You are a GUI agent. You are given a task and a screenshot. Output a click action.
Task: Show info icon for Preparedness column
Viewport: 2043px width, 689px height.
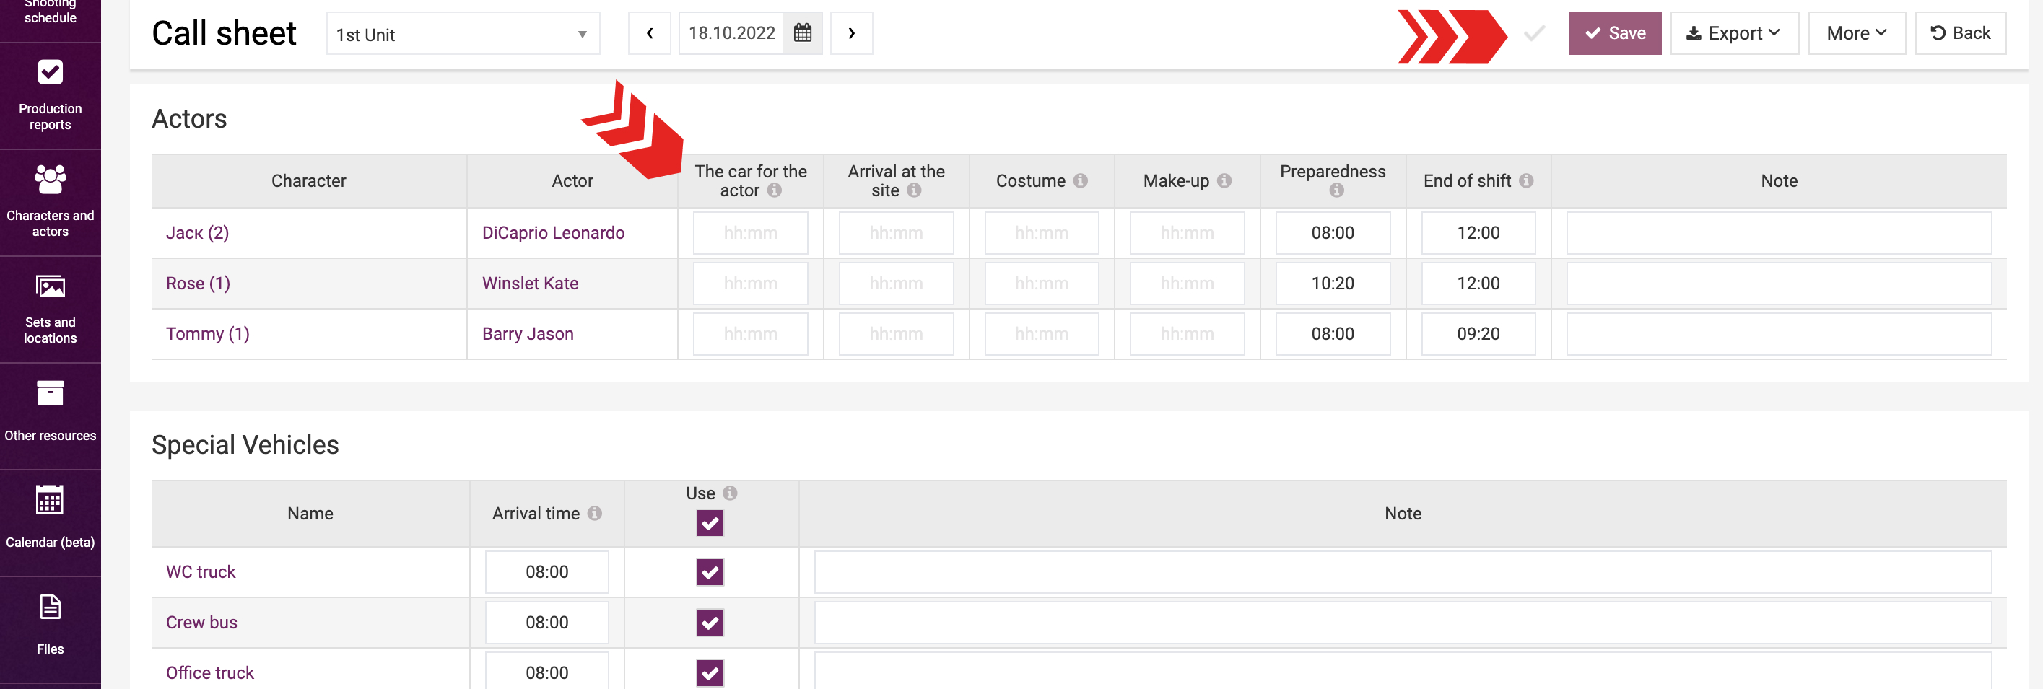(x=1336, y=190)
